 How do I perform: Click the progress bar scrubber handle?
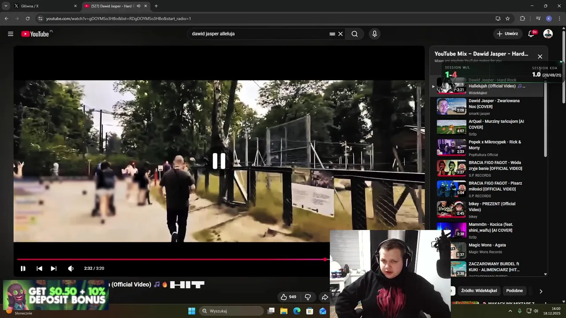pos(325,260)
